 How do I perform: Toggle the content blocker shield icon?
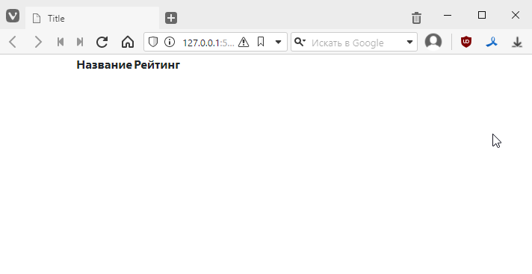pyautogui.click(x=153, y=42)
